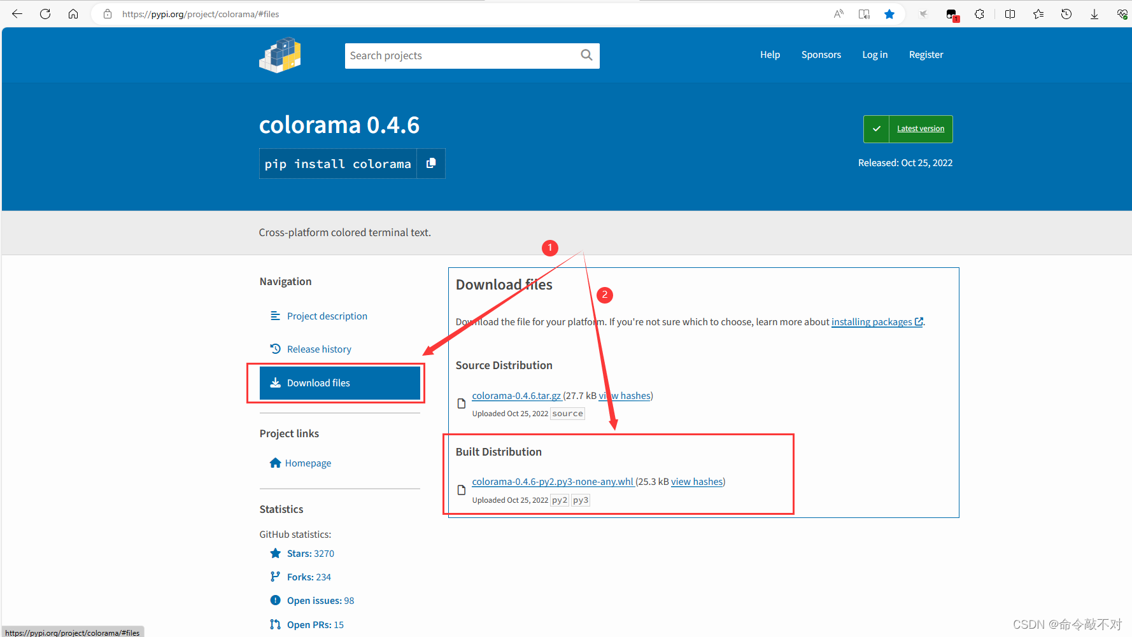
Task: Open the browser home page icon
Action: (73, 14)
